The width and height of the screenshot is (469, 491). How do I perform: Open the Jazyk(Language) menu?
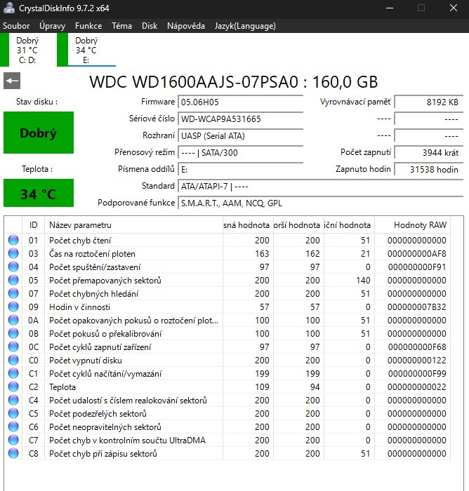(245, 26)
